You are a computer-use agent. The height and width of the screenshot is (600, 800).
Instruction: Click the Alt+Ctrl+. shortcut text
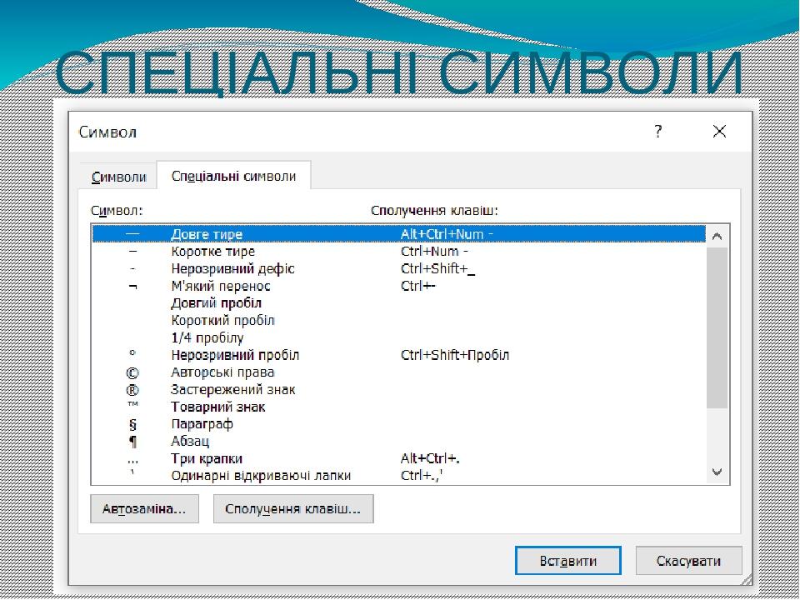click(430, 458)
